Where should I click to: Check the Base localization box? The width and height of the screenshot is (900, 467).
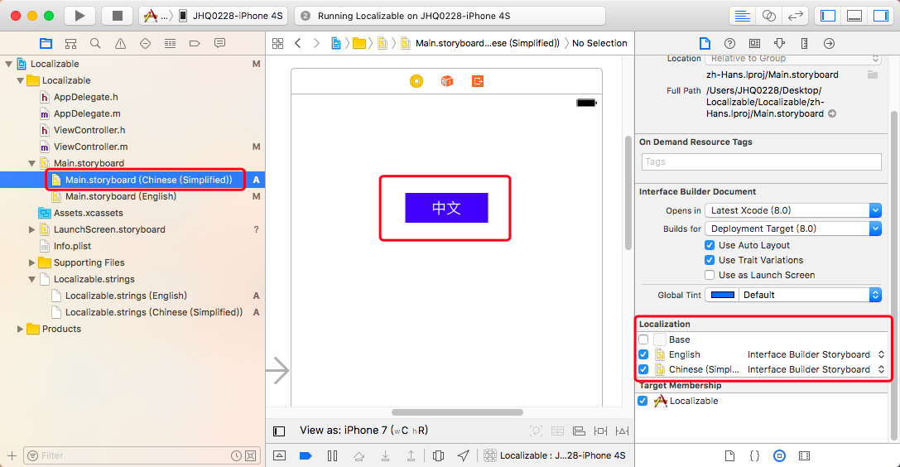[x=643, y=339]
